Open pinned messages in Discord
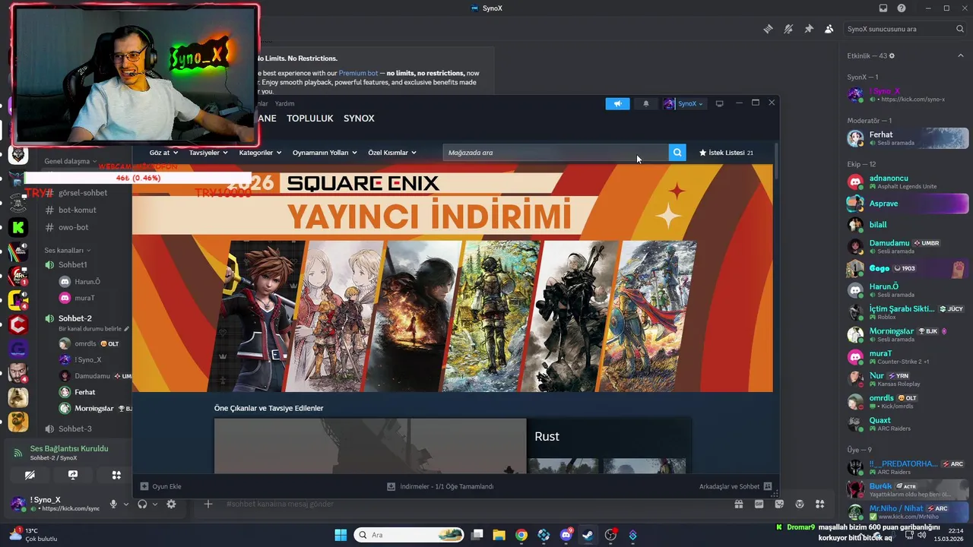This screenshot has height=547, width=973. point(809,29)
